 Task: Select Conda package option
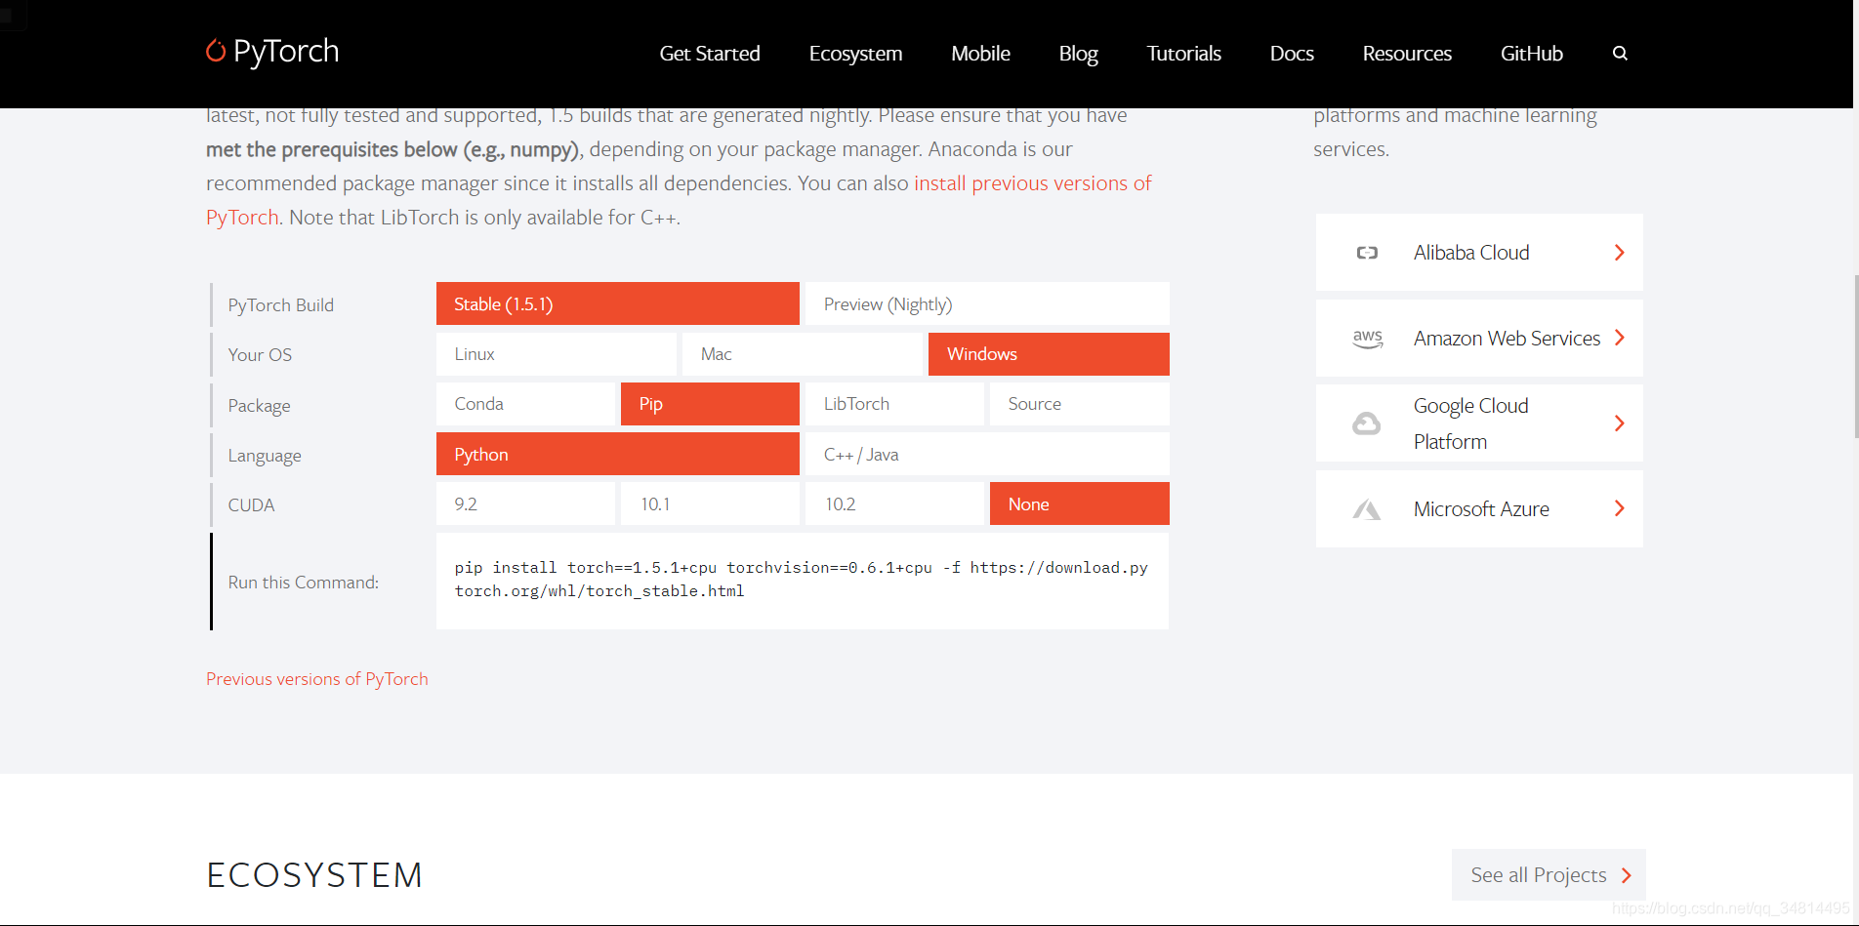click(x=525, y=404)
